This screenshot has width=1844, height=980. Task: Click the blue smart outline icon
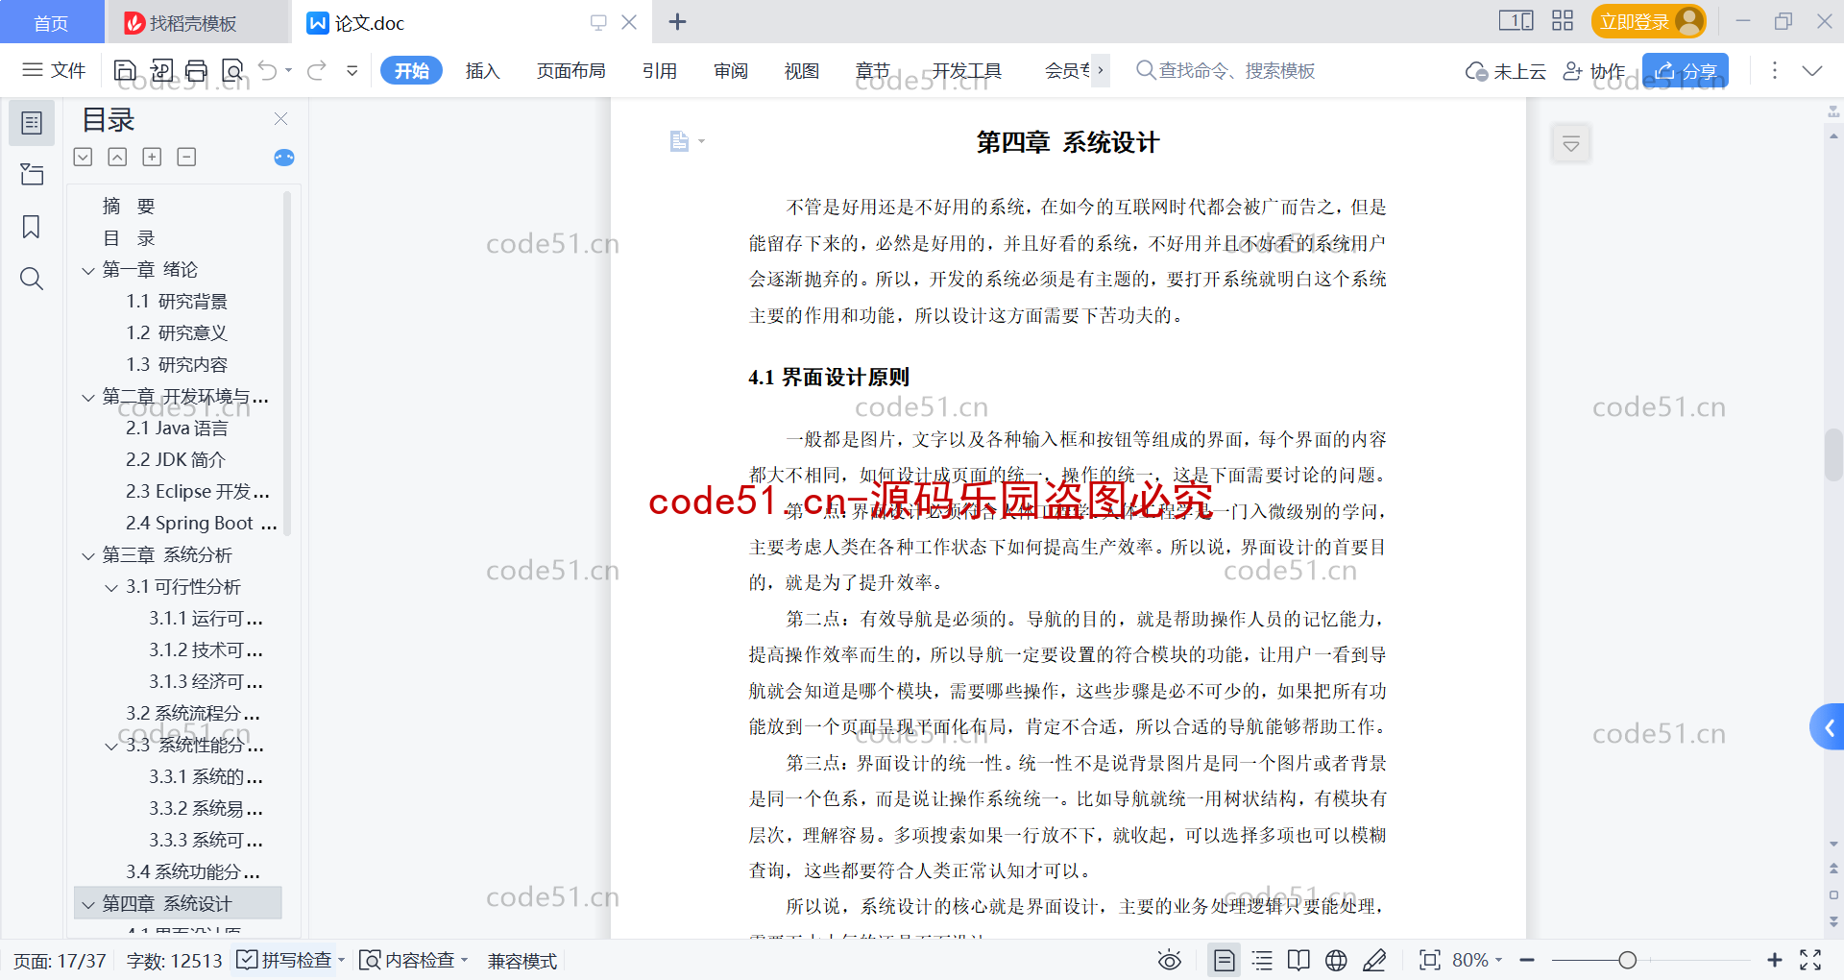283,158
